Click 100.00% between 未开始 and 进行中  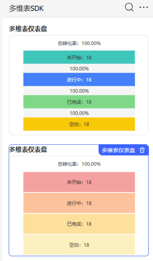click(x=79, y=68)
